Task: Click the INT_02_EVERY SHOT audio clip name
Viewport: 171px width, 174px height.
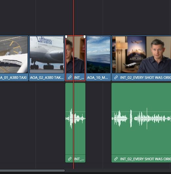Action: click(x=145, y=159)
